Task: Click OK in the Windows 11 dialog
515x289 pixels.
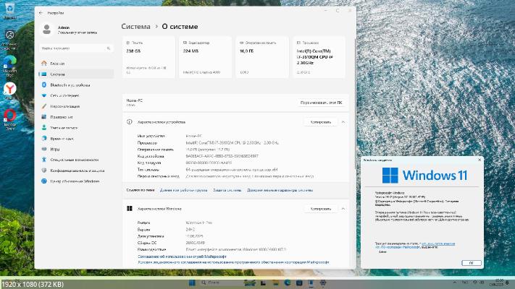Action: (472, 263)
